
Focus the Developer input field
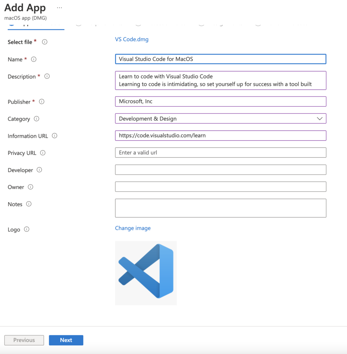[x=220, y=169]
